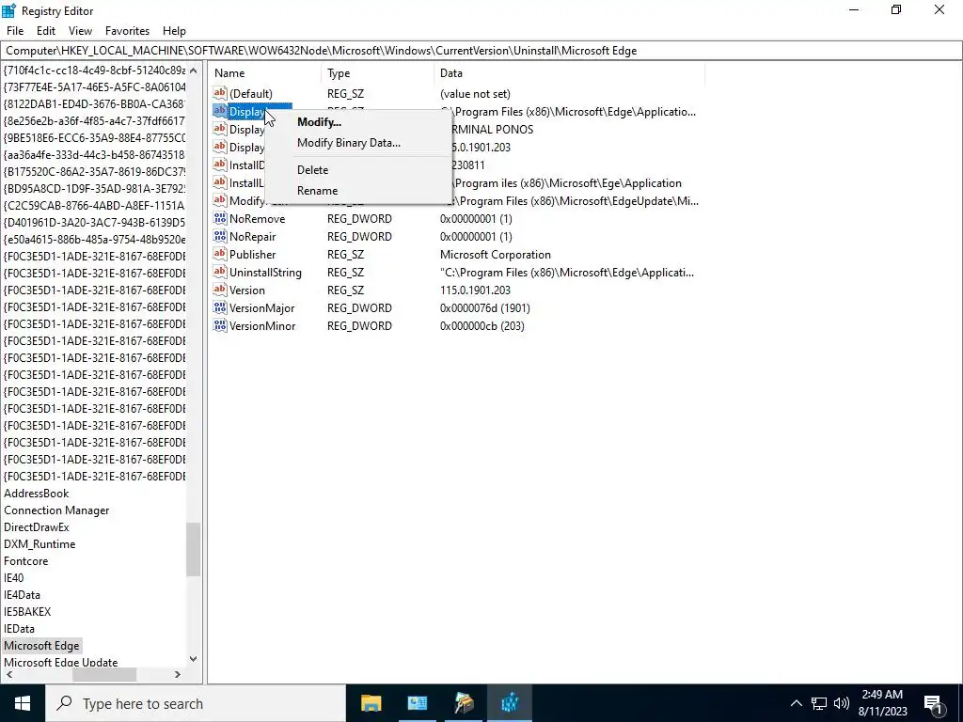Select the IE4Data key

click(22, 594)
